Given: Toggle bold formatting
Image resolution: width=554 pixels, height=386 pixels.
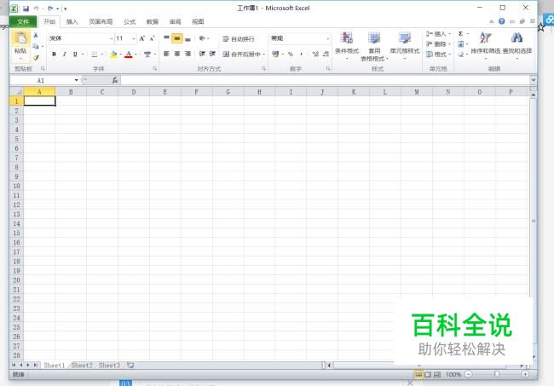Looking at the screenshot, I should coord(54,54).
